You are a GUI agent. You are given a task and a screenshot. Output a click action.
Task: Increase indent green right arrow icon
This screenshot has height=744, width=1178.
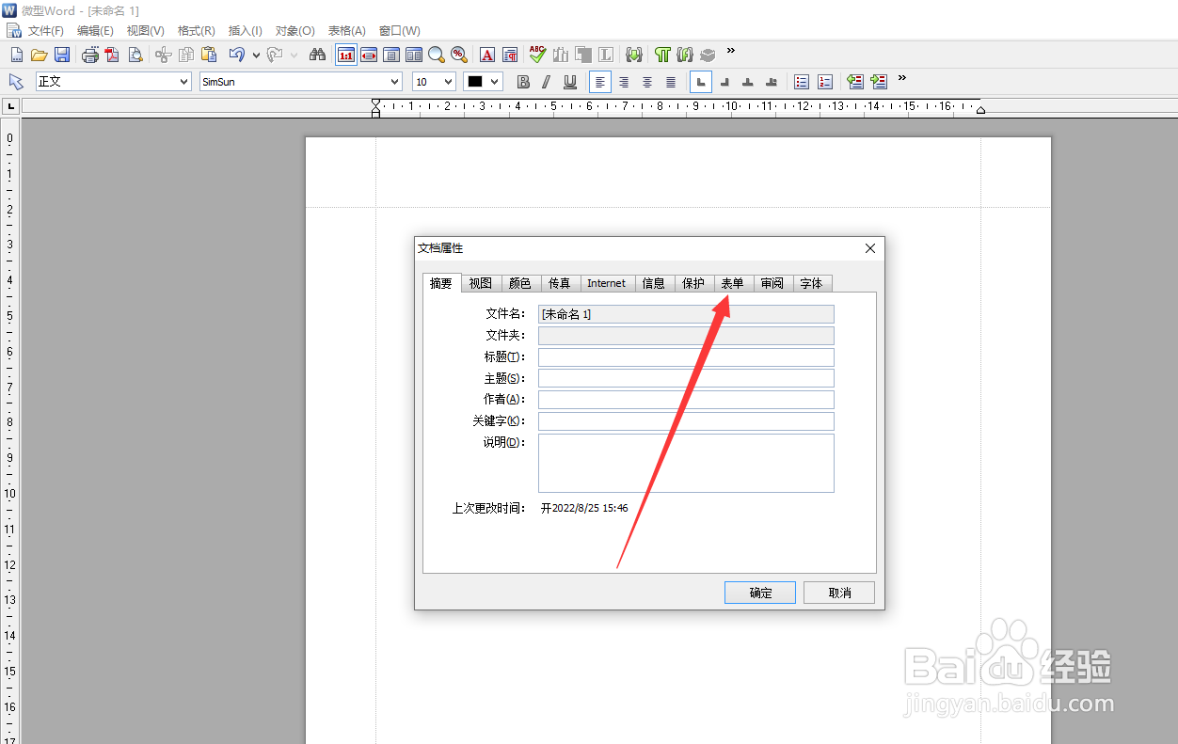(x=878, y=82)
